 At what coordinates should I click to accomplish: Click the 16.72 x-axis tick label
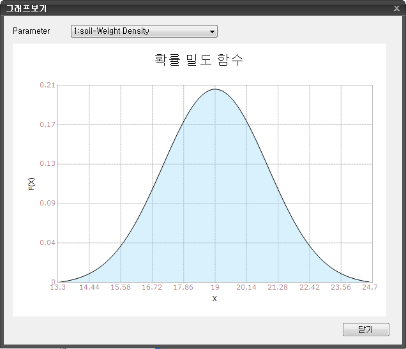[x=152, y=288]
